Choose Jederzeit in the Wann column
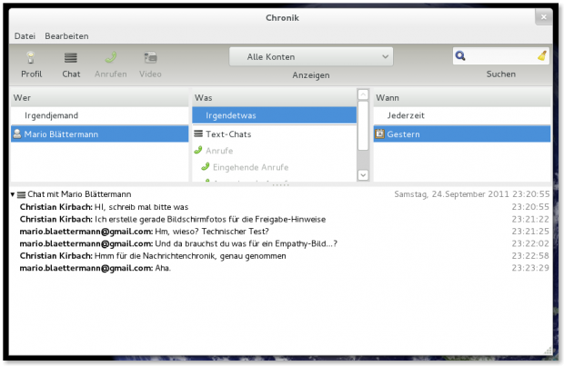Viewport: 564px width, 366px height. (407, 115)
